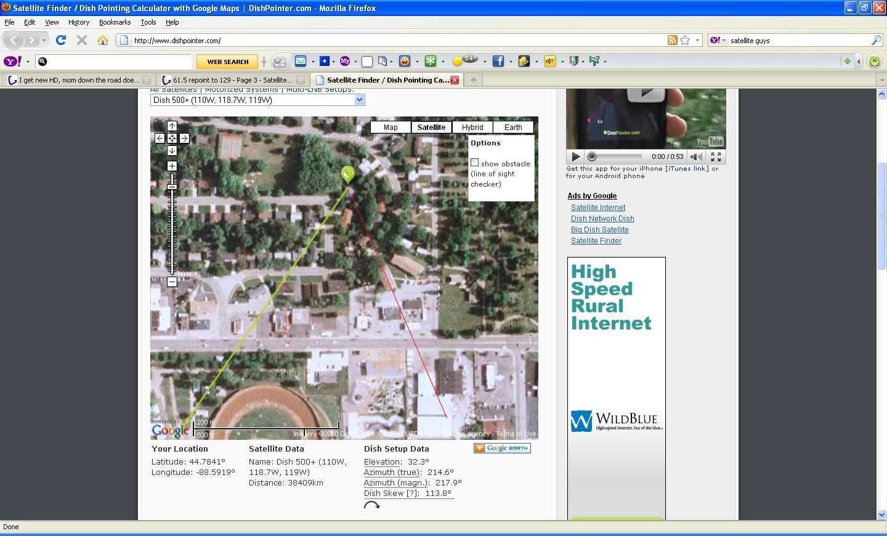
Task: Switch map to Hybrid view
Action: coord(472,127)
